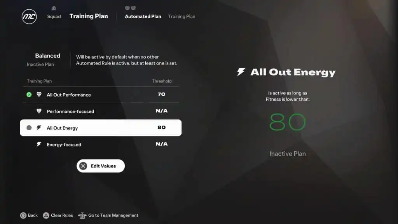The height and width of the screenshot is (224, 398).
Task: Click the lightning bolt in highlighted All Out Energy row
Action: (x=39, y=128)
